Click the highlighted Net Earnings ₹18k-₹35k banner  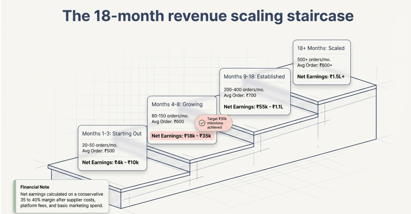(183, 135)
